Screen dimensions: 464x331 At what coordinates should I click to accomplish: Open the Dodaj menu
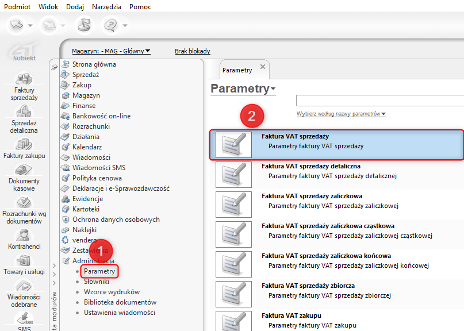[75, 6]
